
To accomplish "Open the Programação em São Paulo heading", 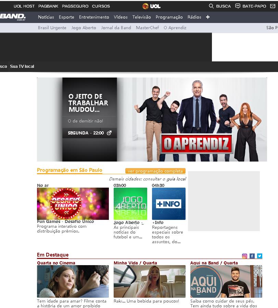I will point(69,170).
